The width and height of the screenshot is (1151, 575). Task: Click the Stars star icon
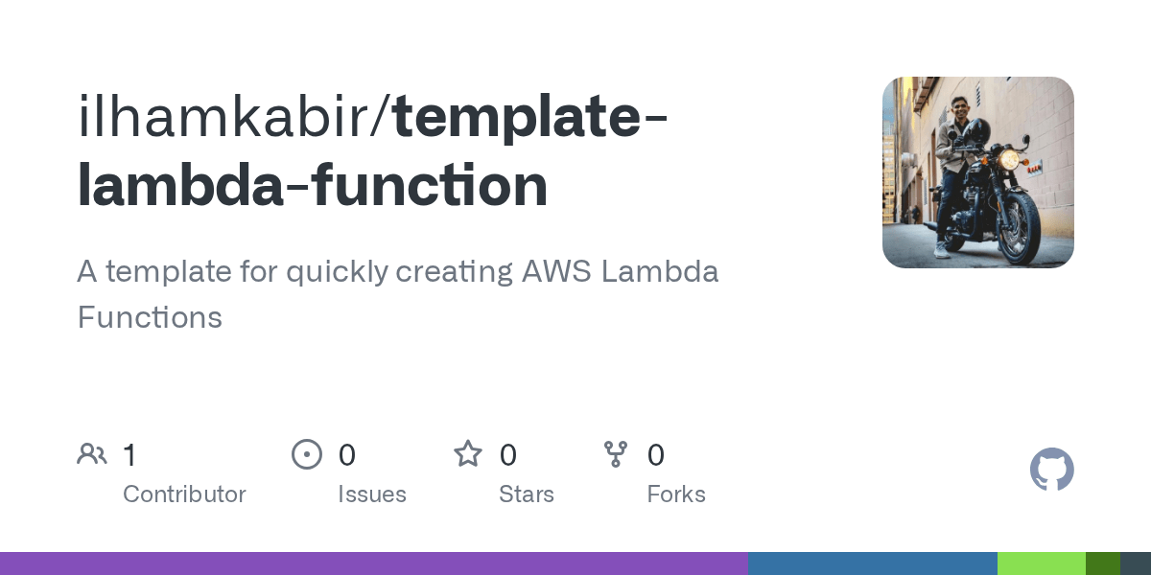tap(468, 453)
